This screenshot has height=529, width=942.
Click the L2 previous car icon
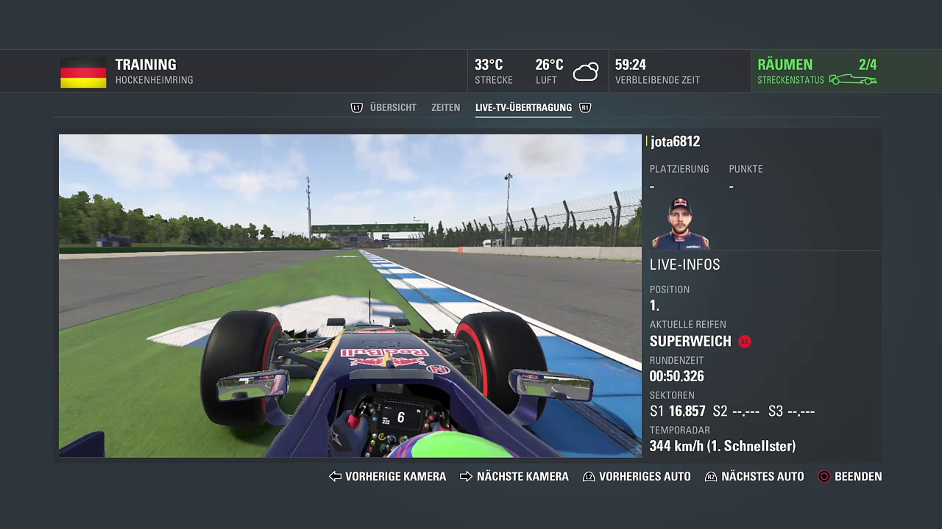(x=589, y=477)
